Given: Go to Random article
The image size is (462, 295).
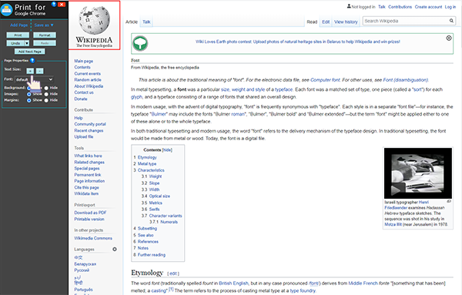Looking at the screenshot, I should 88,80.
